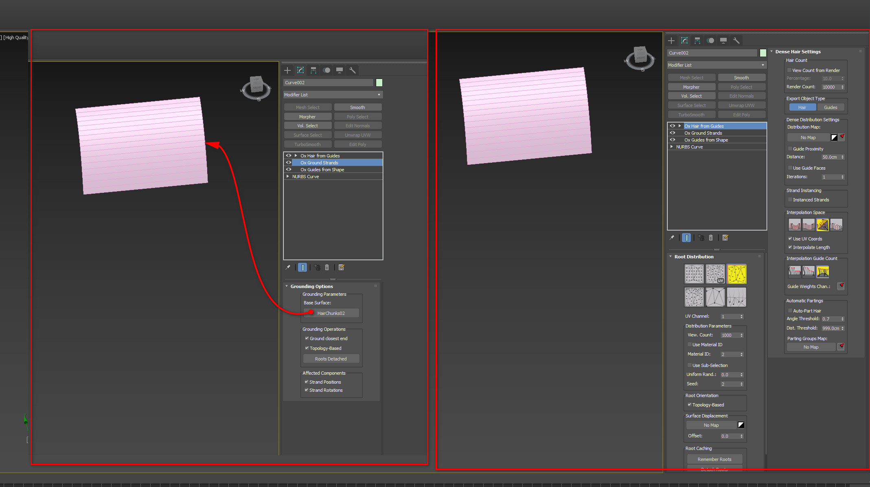Screen dimensions: 870x487
Task: Click the green object color swatch beside Curve002
Action: [763, 53]
